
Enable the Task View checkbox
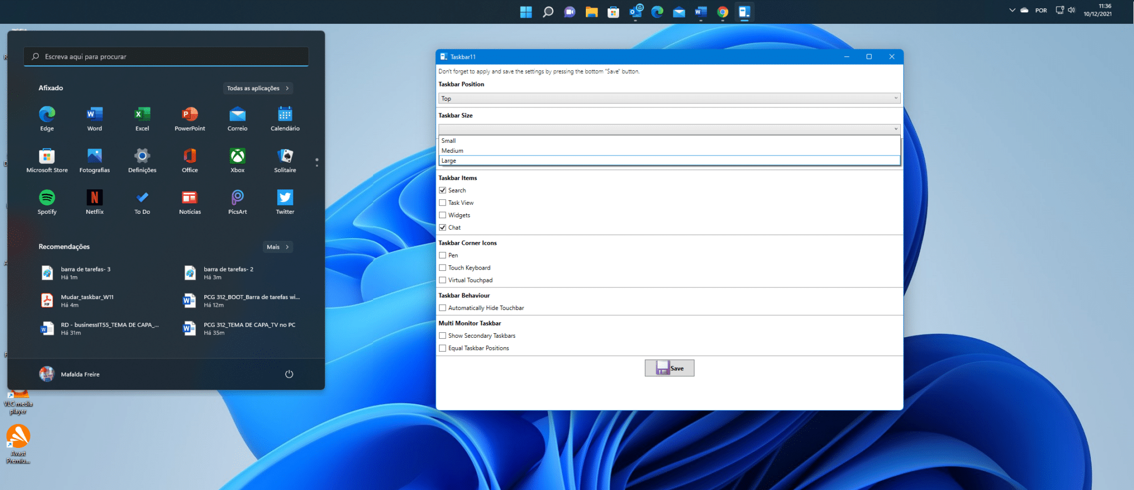click(442, 203)
